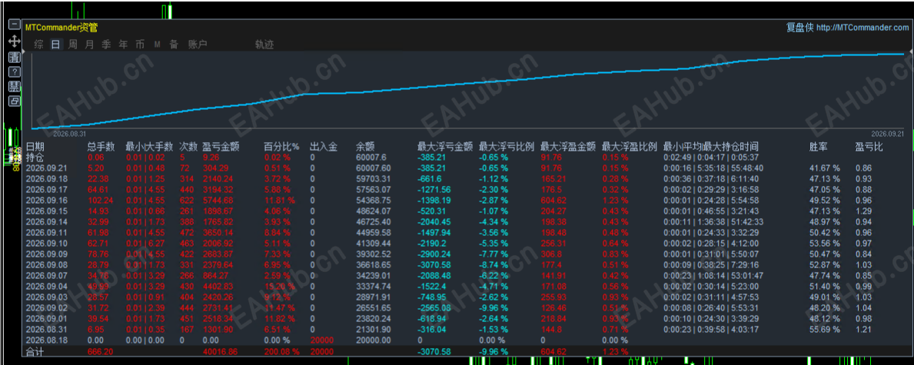Image resolution: width=914 pixels, height=365 pixels.
Task: Click the 合计 totals row label
Action: tap(35, 352)
